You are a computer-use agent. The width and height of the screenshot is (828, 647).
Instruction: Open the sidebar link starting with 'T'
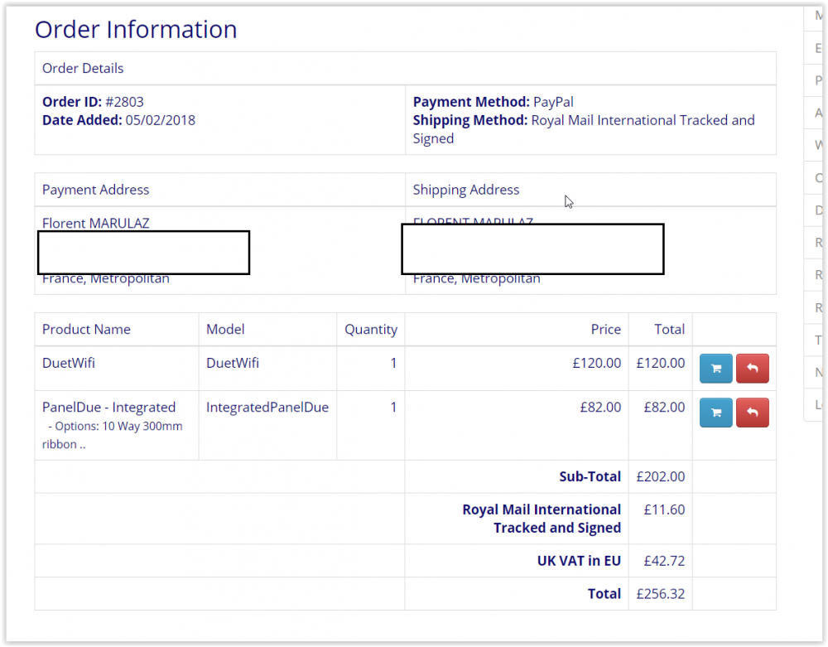pyautogui.click(x=818, y=340)
